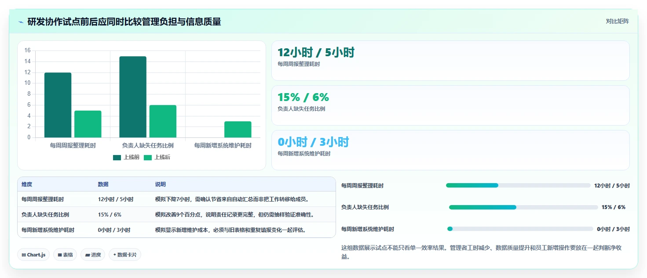Click the 每周周报整理耗时 chart axis label

[x=73, y=145]
